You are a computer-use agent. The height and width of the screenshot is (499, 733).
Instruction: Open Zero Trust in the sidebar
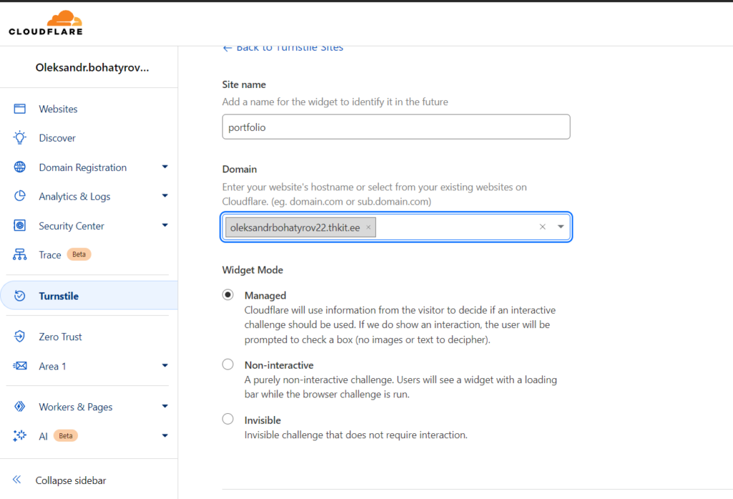(x=60, y=336)
